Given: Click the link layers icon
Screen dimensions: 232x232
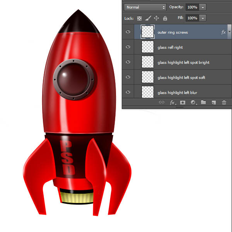Looking at the screenshot, I should [x=162, y=102].
